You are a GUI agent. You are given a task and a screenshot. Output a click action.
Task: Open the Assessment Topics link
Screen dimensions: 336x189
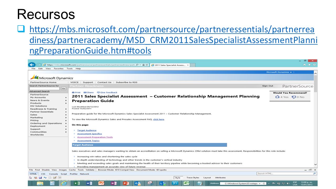click(88, 141)
